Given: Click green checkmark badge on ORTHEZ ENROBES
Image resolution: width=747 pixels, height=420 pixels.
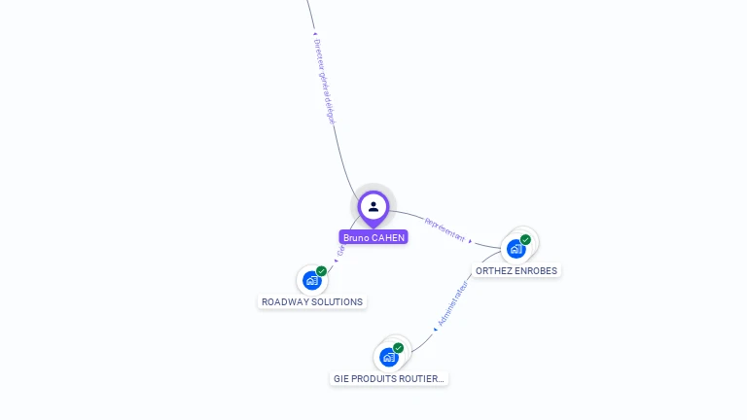Looking at the screenshot, I should click(525, 239).
